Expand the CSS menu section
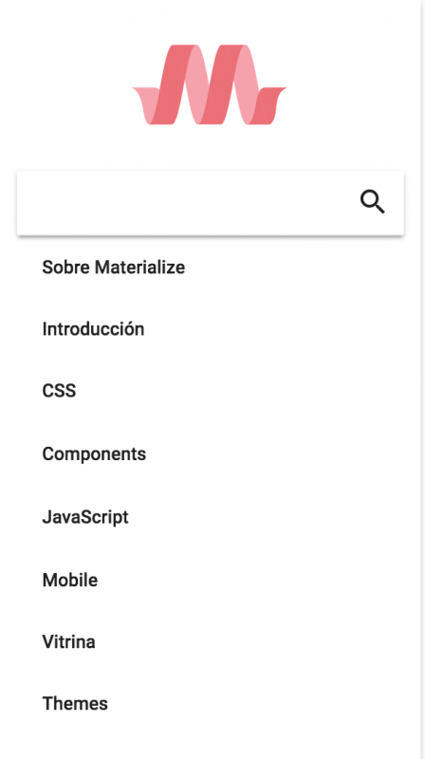 point(59,391)
